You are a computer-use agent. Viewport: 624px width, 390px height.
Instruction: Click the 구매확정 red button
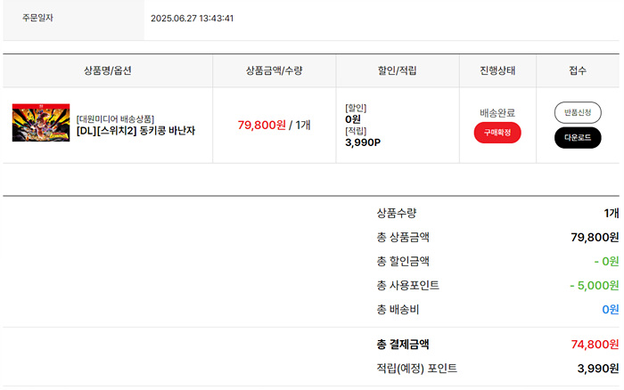497,133
